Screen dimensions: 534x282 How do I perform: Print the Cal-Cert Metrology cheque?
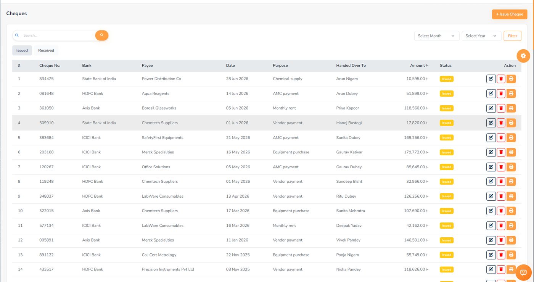coord(511,255)
